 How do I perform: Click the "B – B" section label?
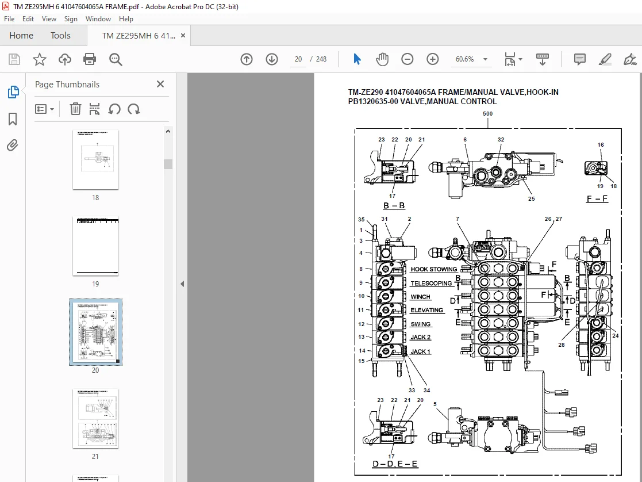point(394,206)
